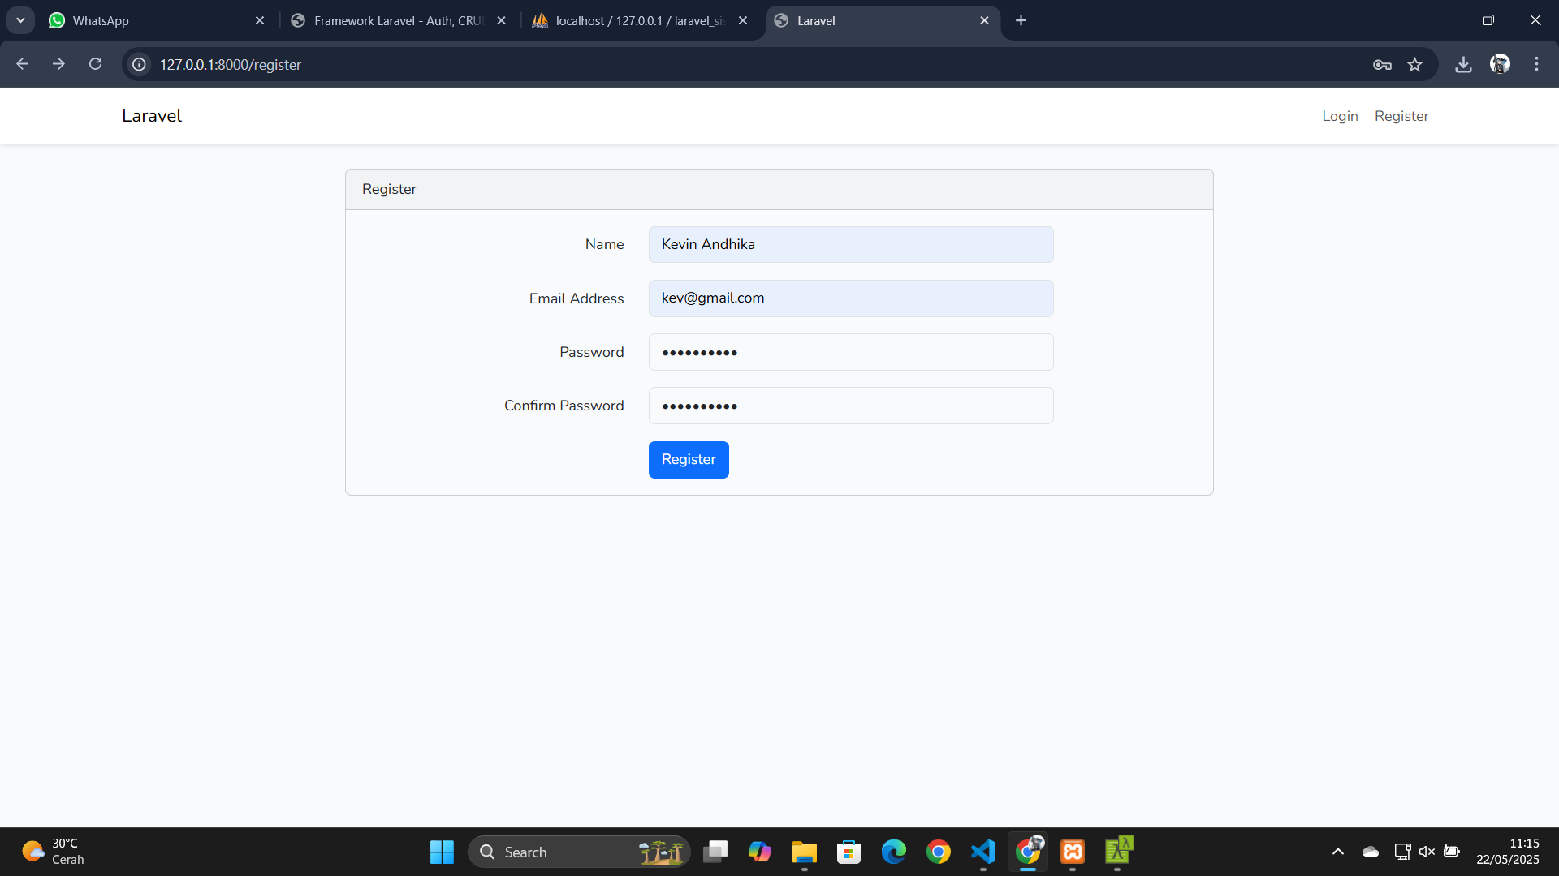Screen dimensions: 1559x876
Task: Click the Chrome profile avatar
Action: 1500,65
